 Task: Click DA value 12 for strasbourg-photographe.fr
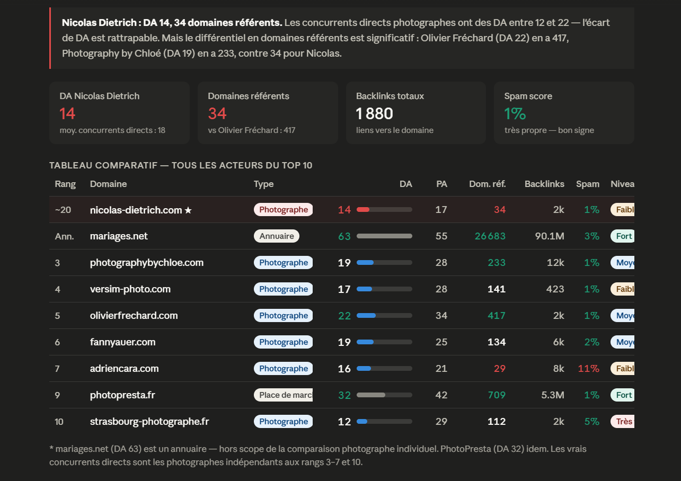[x=344, y=422]
